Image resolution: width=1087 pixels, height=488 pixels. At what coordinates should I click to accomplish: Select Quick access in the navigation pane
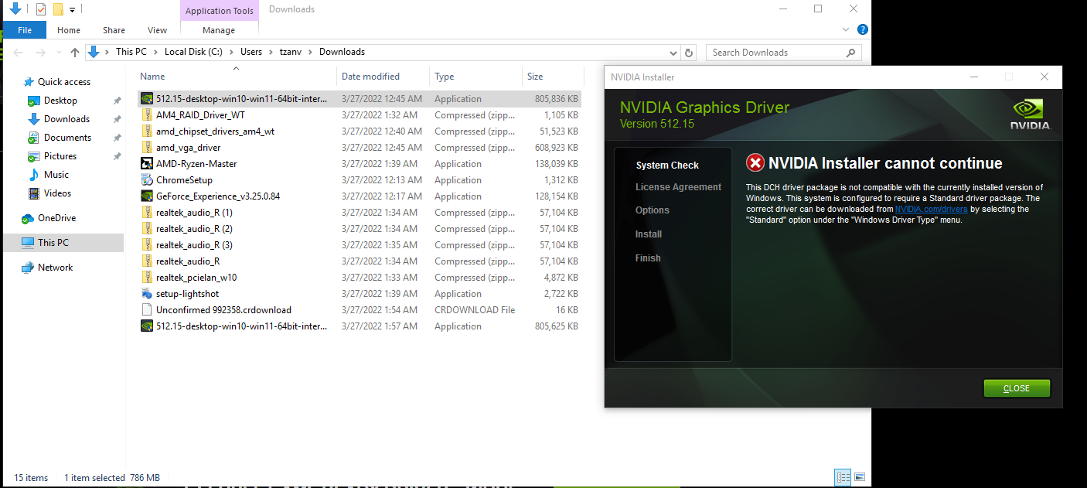(x=64, y=82)
